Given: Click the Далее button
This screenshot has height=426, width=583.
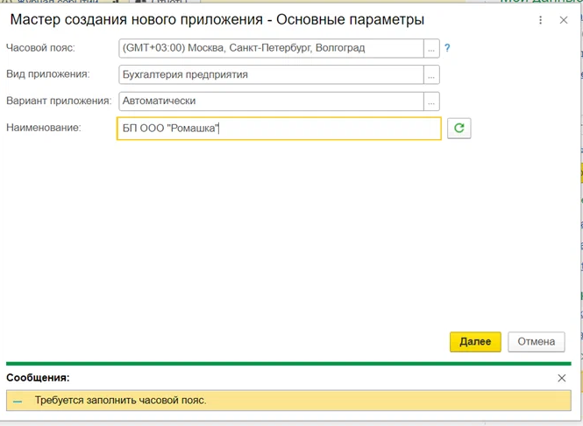Looking at the screenshot, I should (x=475, y=342).
